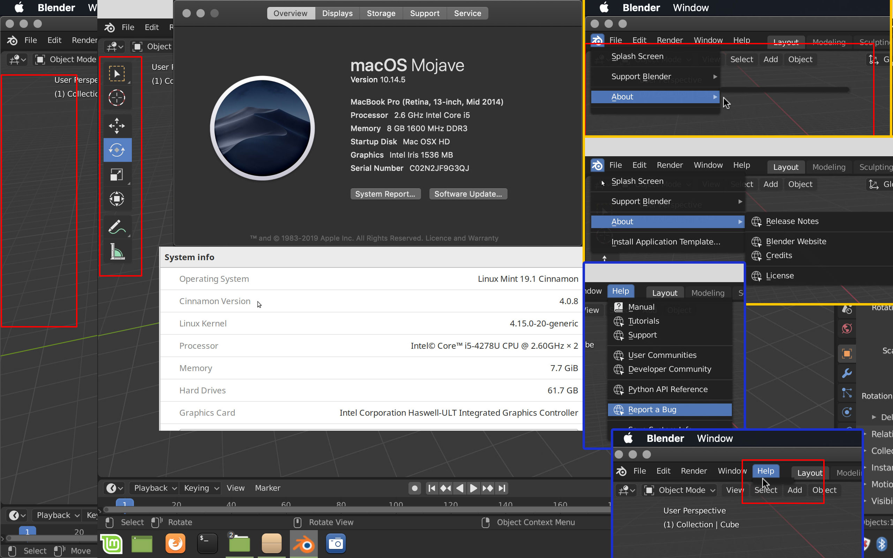Click the Modeling tab in Blender
The image size is (893, 558).
pyautogui.click(x=830, y=42)
